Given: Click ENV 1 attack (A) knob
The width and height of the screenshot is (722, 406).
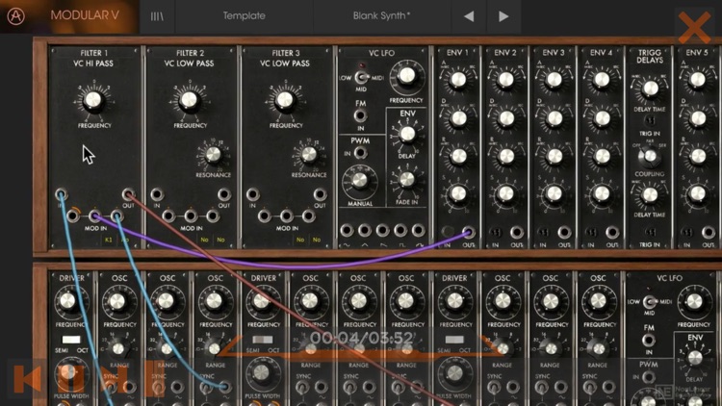Looking at the screenshot, I should point(458,80).
